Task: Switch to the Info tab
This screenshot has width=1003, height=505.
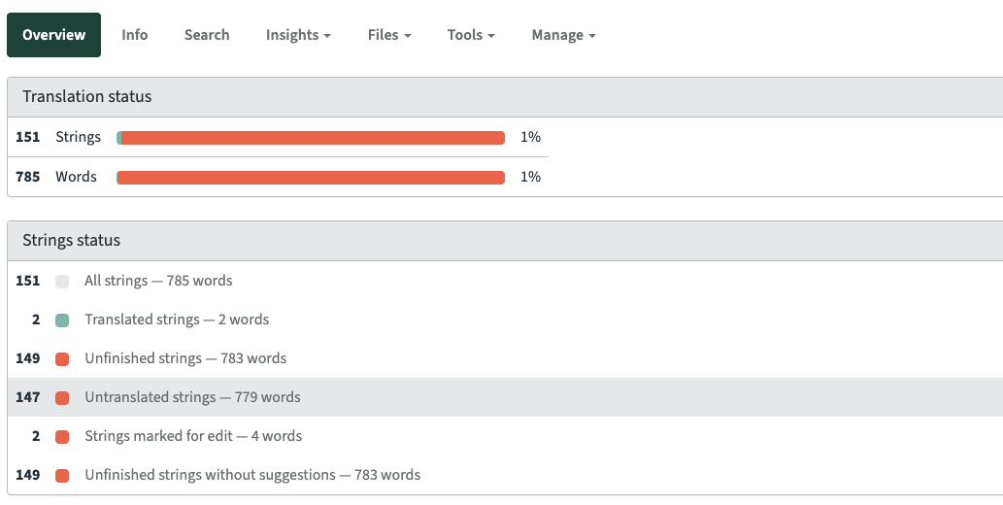Action: point(135,35)
